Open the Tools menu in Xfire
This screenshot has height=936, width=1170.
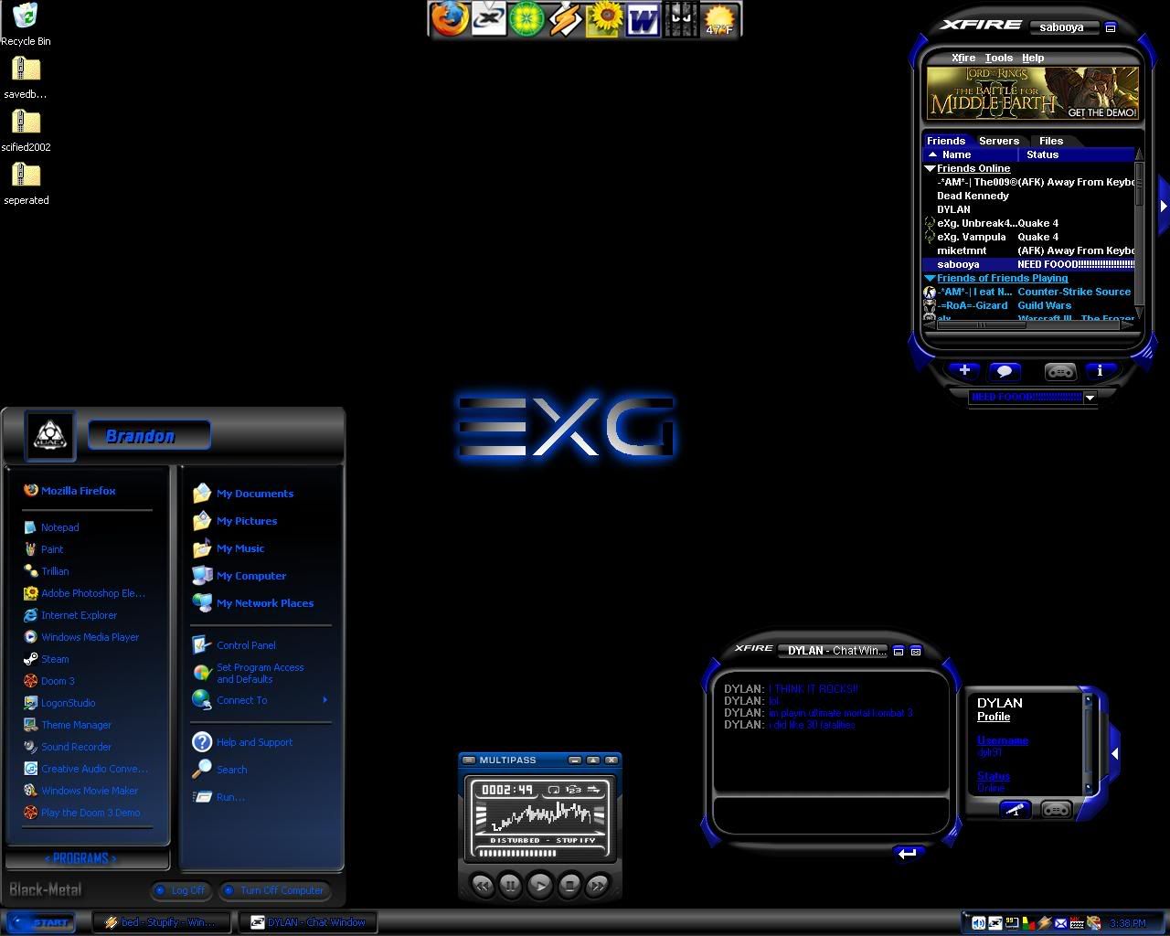(998, 58)
